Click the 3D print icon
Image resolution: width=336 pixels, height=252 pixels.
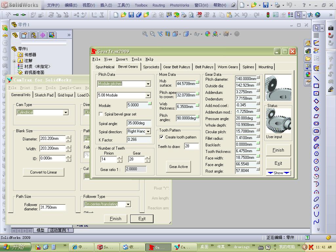199,15
